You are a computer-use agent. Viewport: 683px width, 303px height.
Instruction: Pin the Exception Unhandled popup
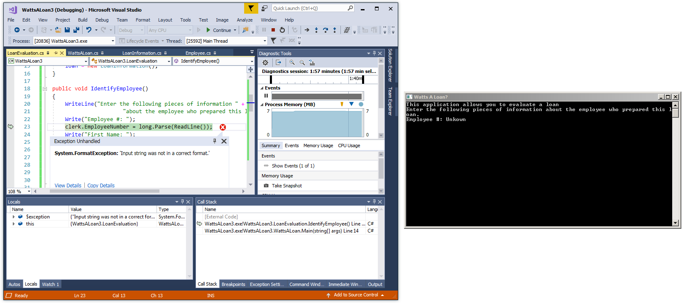click(x=215, y=141)
